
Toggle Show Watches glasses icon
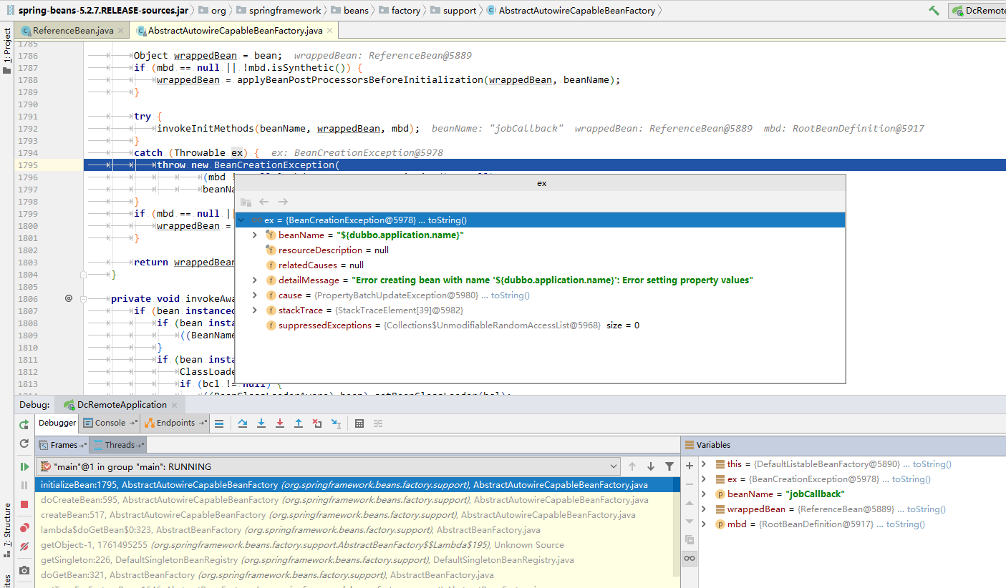click(x=690, y=558)
